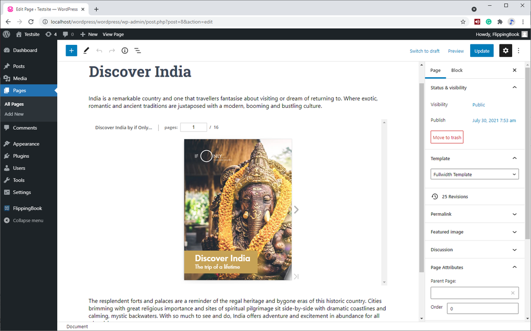Image resolution: width=531 pixels, height=331 pixels.
Task: Switch to the Block tab
Action: [x=457, y=70]
